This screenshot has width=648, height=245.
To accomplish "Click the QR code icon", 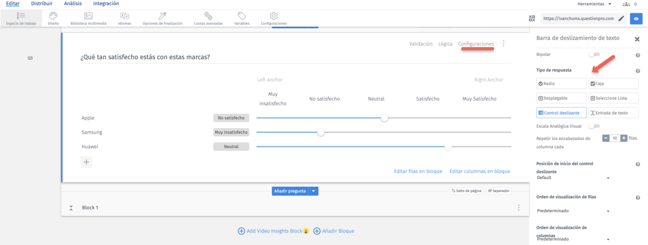I will pyautogui.click(x=532, y=18).
